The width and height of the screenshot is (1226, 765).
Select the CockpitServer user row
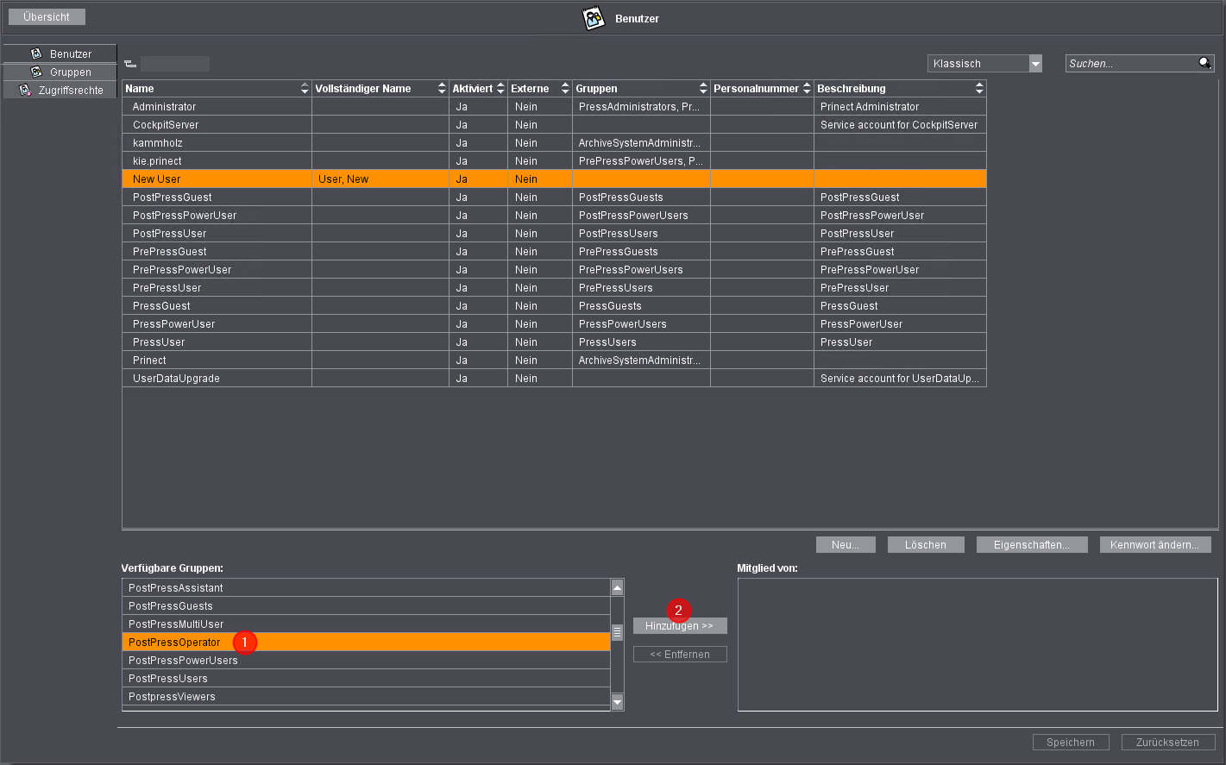[x=554, y=125]
